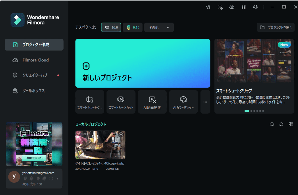
Task: Click the folder icon on プロジェクトを開く
Action: point(262,27)
